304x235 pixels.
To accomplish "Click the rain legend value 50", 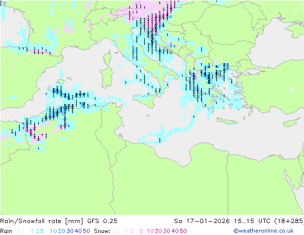I will (x=86, y=231).
